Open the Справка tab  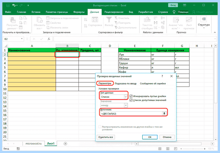pyautogui.click(x=163, y=12)
